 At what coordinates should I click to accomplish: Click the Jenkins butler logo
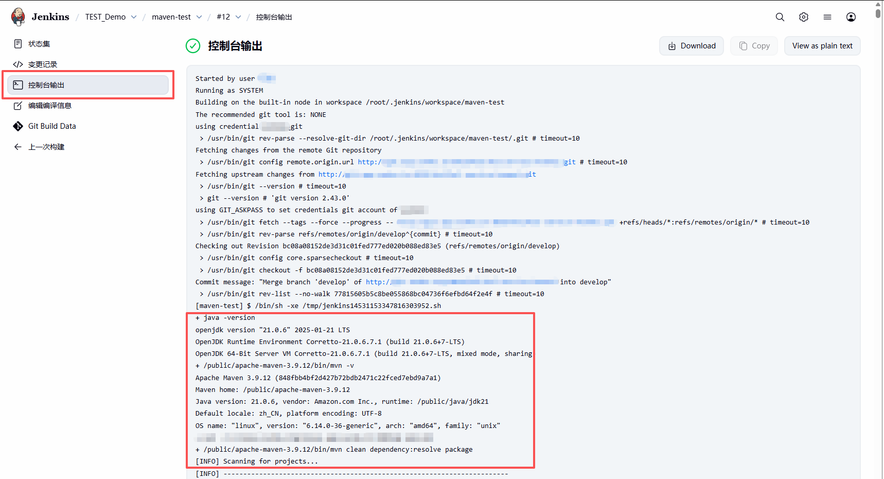point(18,16)
